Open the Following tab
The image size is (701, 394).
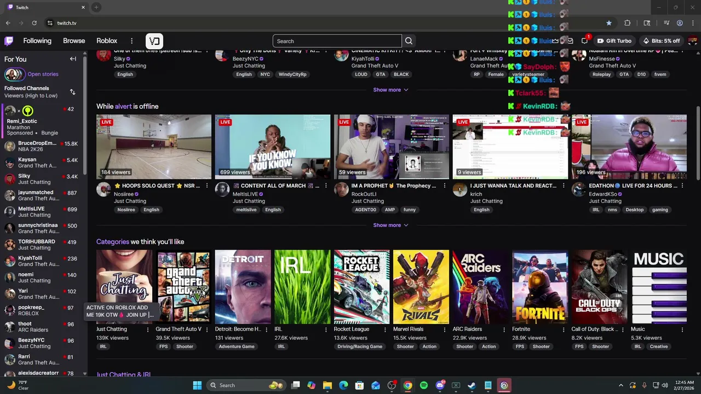point(37,41)
